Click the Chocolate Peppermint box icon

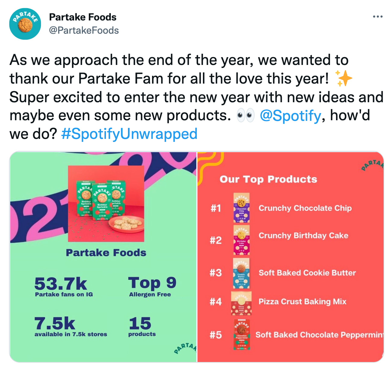click(x=241, y=334)
